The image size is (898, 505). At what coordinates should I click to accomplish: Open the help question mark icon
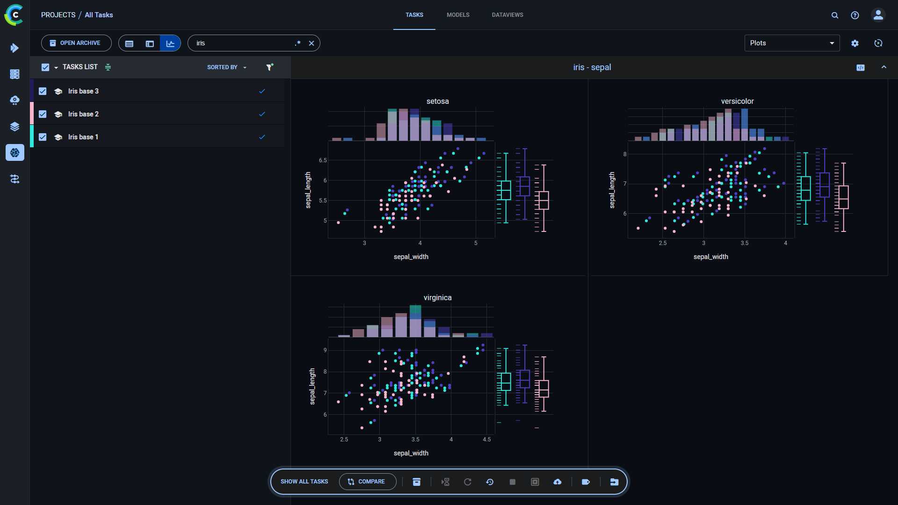[x=855, y=15]
